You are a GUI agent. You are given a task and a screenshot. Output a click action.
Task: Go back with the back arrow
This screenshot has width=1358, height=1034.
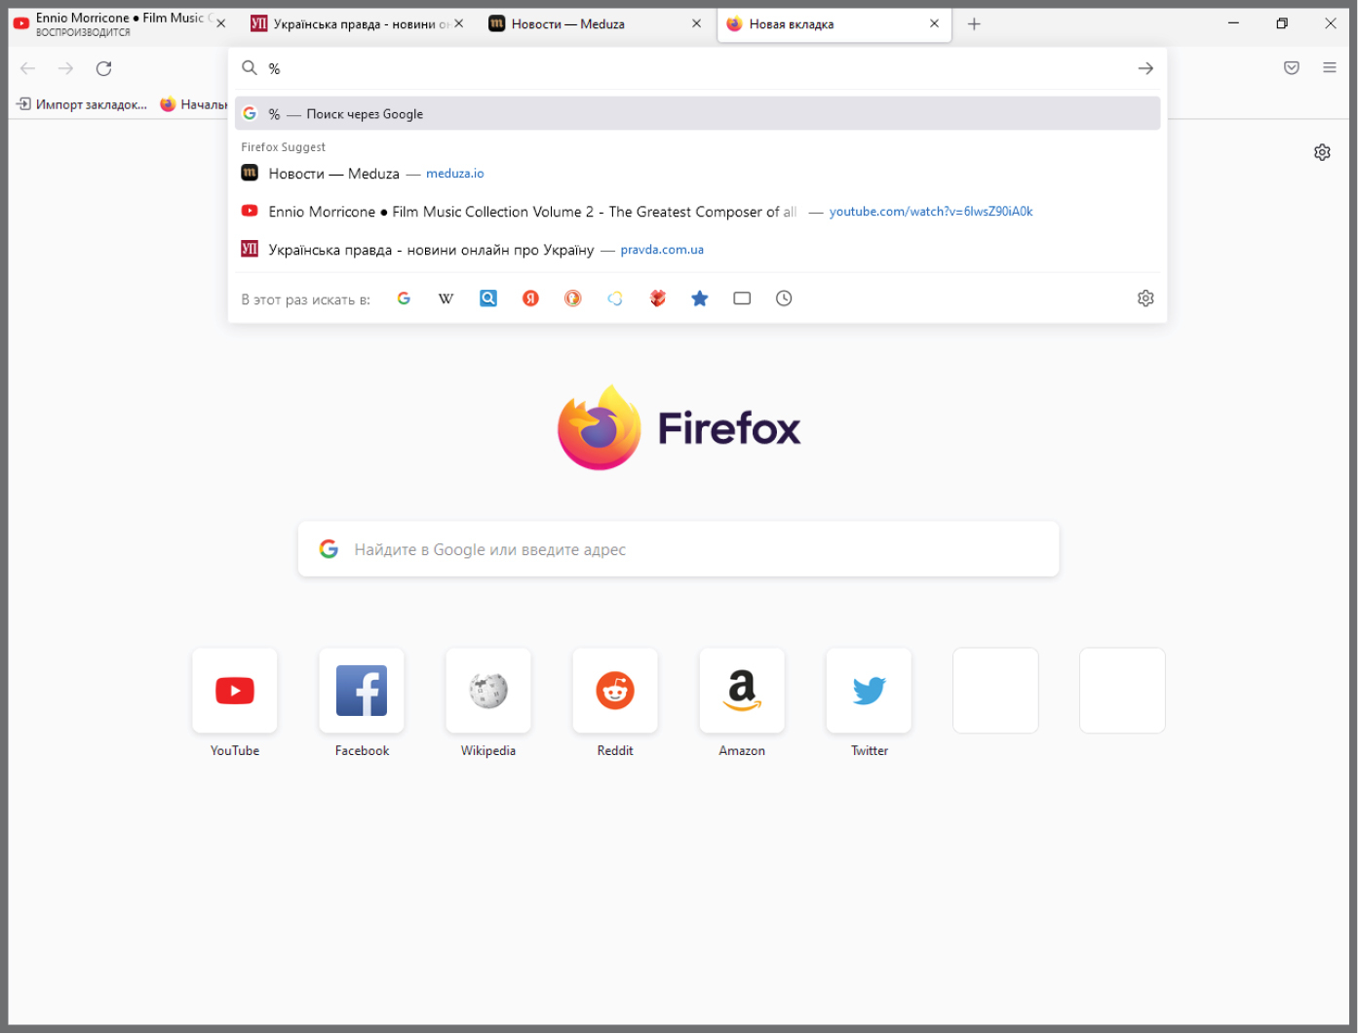point(28,68)
